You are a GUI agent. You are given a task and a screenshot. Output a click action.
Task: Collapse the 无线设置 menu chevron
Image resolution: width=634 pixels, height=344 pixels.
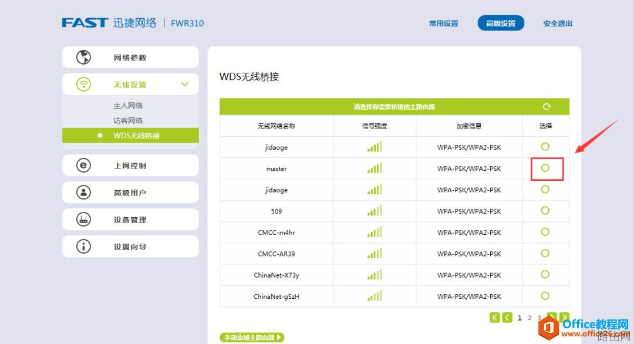185,85
